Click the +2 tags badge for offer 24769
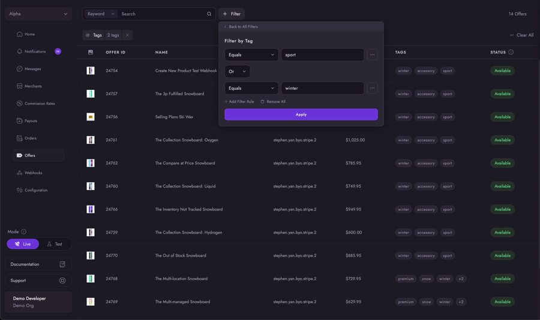540x320 pixels. tap(461, 302)
